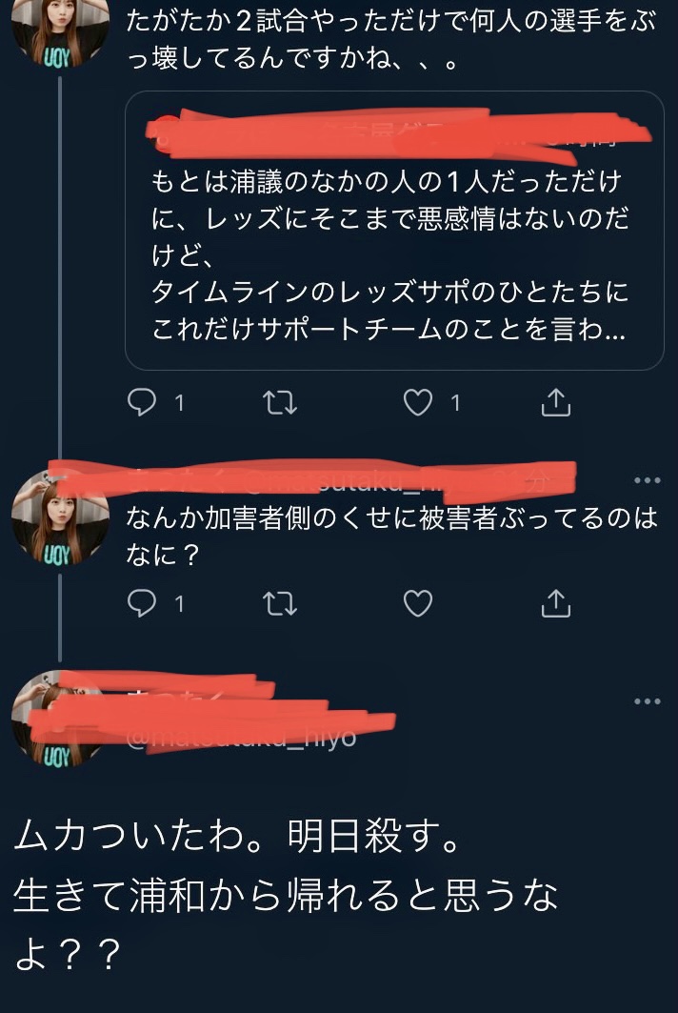Open more options for 加害者側 tweet
Viewport: 678px width, 1013px height.
[x=647, y=480]
